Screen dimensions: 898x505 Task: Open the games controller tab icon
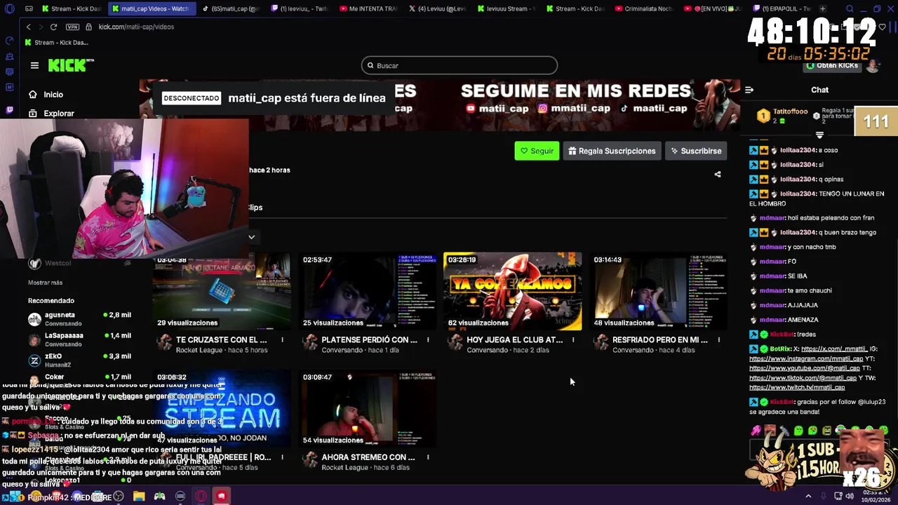[29, 8]
